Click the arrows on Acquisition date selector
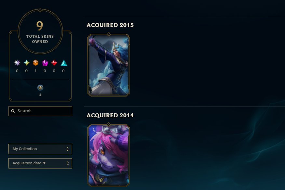The image size is (285, 190). point(68,163)
